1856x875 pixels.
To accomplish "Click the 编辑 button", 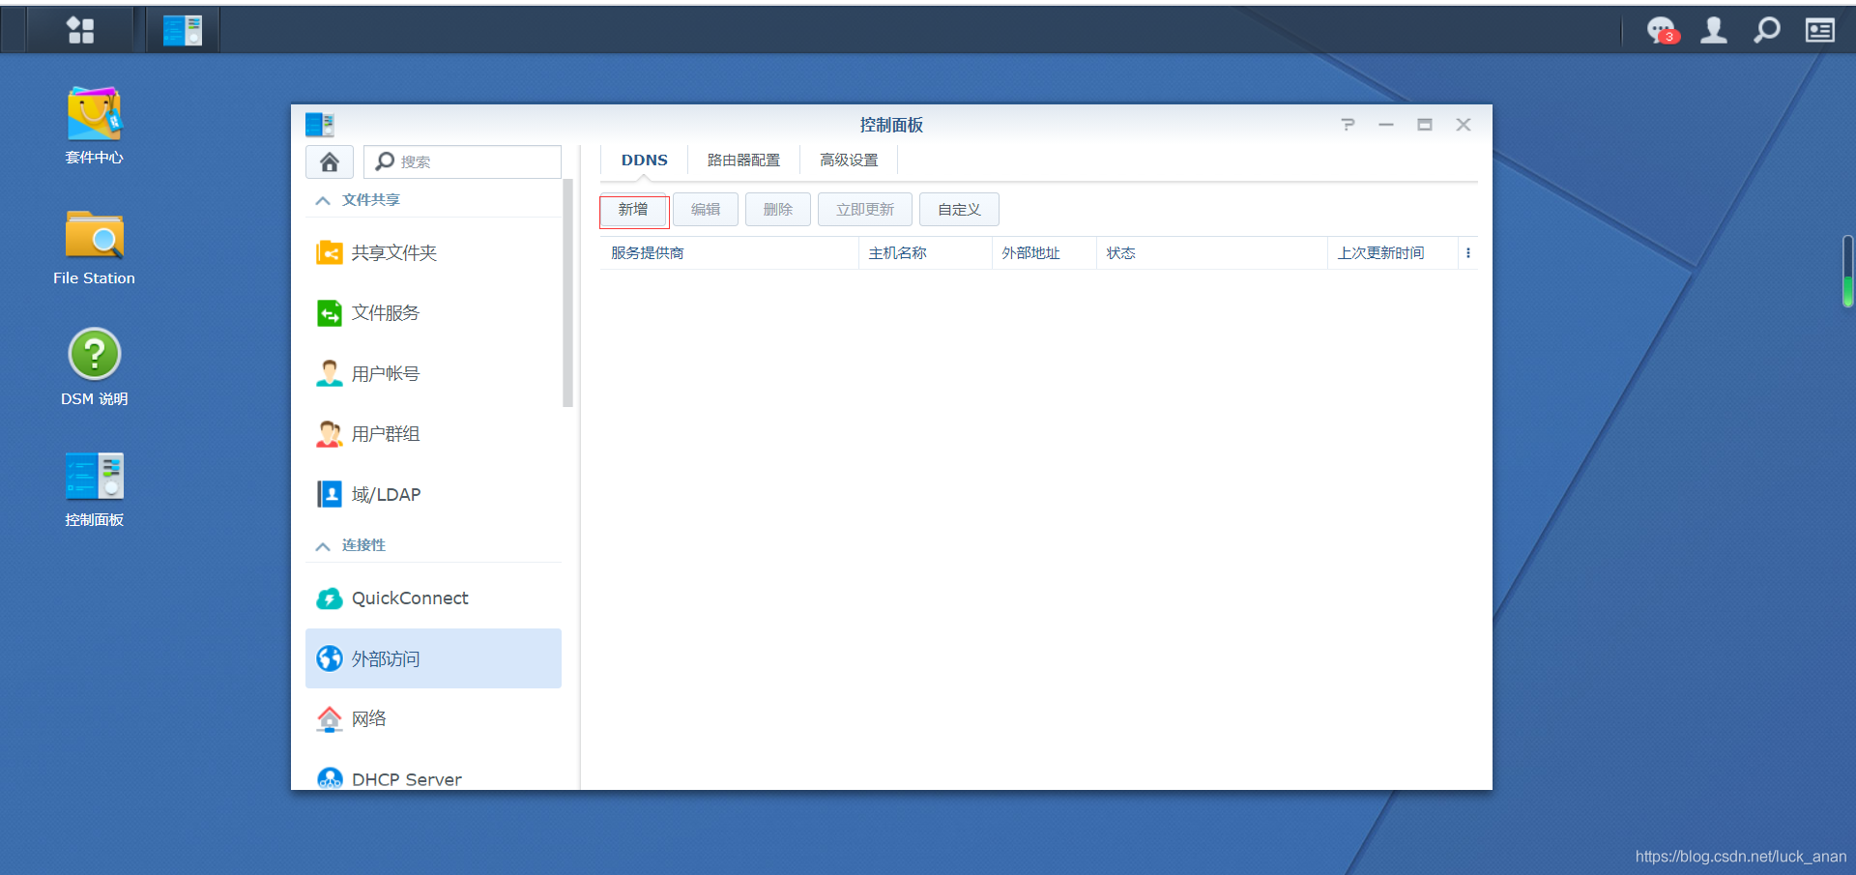I will tap(706, 210).
